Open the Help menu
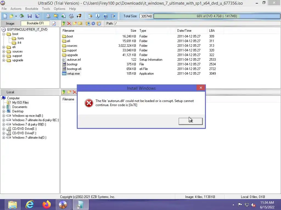This screenshot has height=210, width=281. point(72,9)
